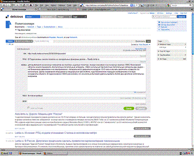
Task: Open the Help link in the header
Action: [176, 13]
